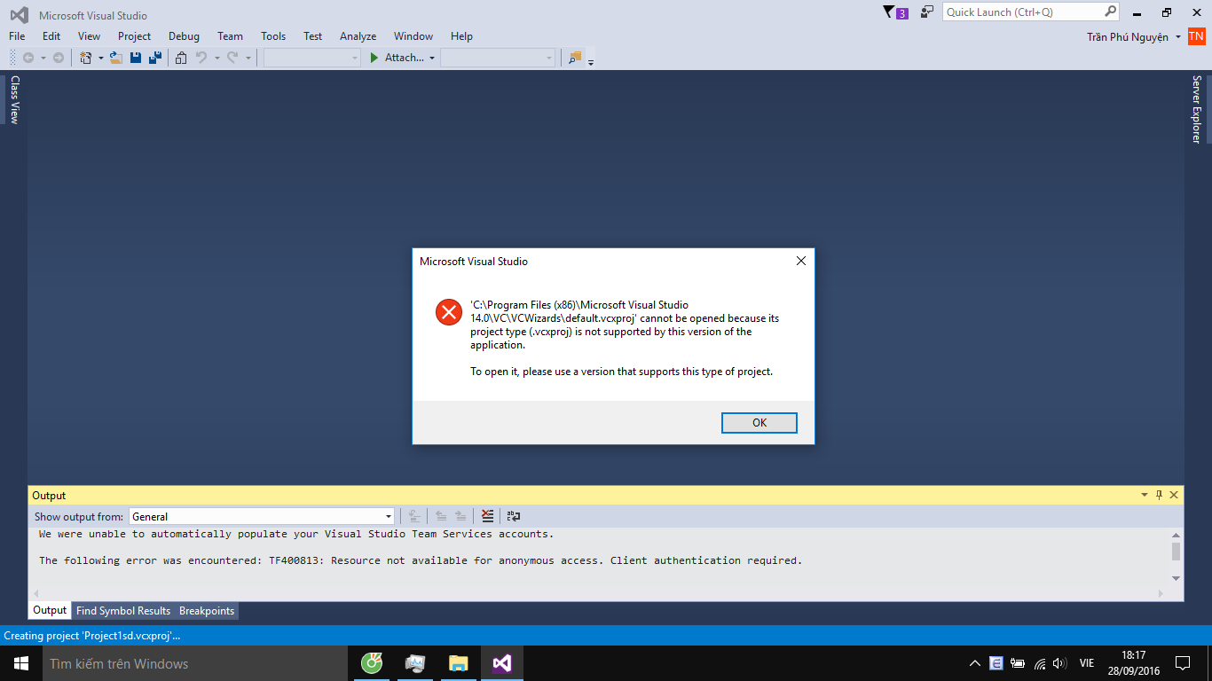Image resolution: width=1212 pixels, height=681 pixels.
Task: Click the Windows taskbar search box
Action: (x=194, y=663)
